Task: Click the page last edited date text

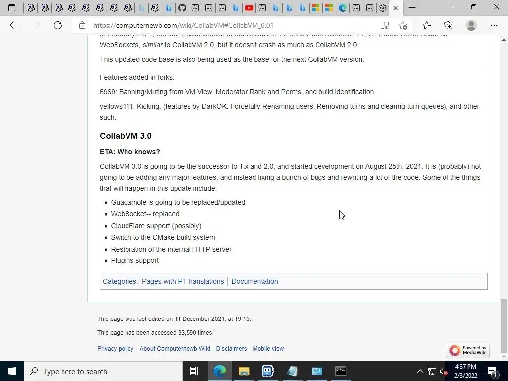Action: 174,319
